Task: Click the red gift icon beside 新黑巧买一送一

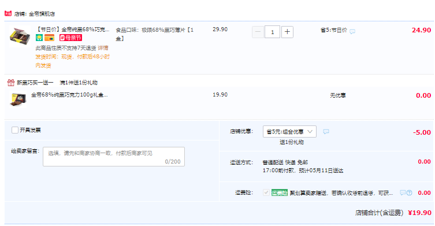Action: coord(11,82)
